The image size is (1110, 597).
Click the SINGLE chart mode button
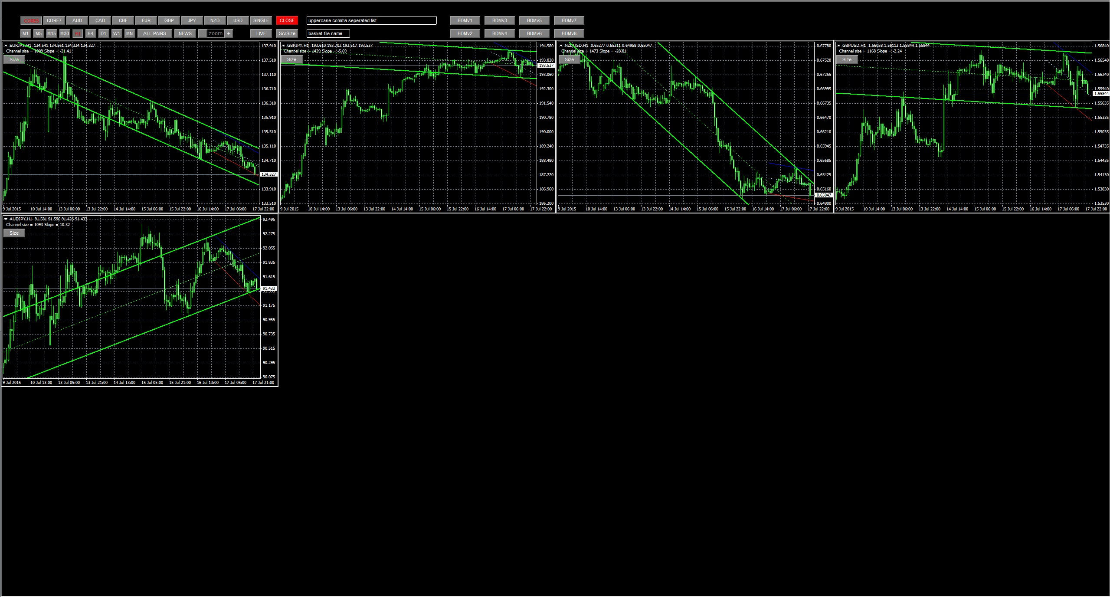(261, 20)
